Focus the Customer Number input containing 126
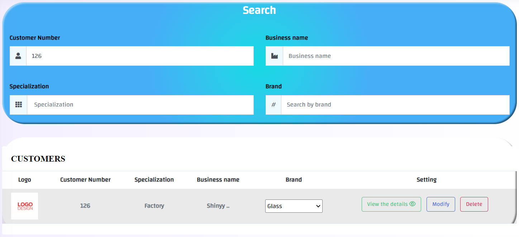The image size is (519, 237). (140, 56)
